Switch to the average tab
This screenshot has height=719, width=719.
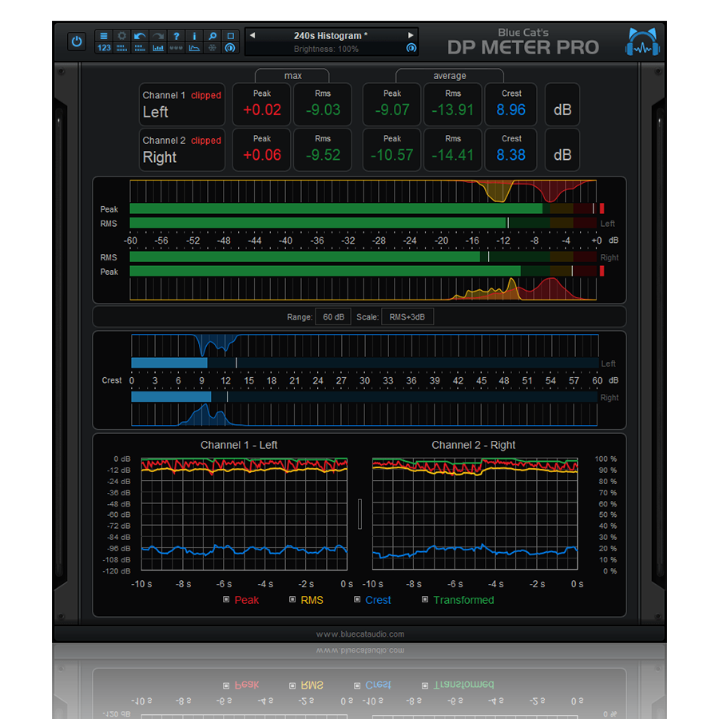pyautogui.click(x=449, y=75)
